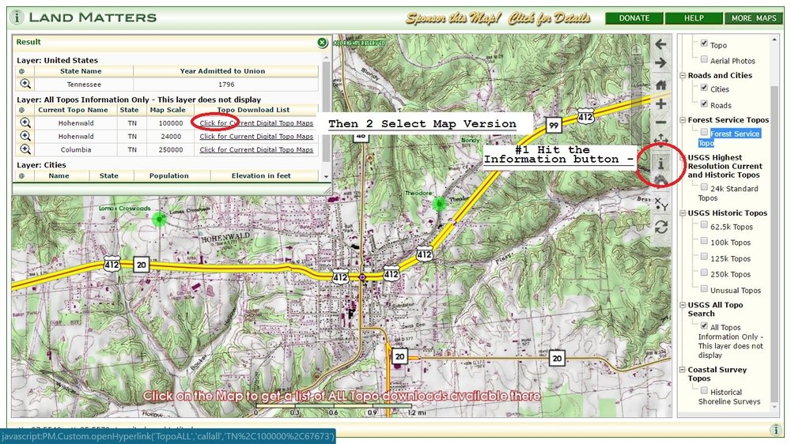791x444 pixels.
Task: Close the Result panel with green X
Action: [x=323, y=43]
